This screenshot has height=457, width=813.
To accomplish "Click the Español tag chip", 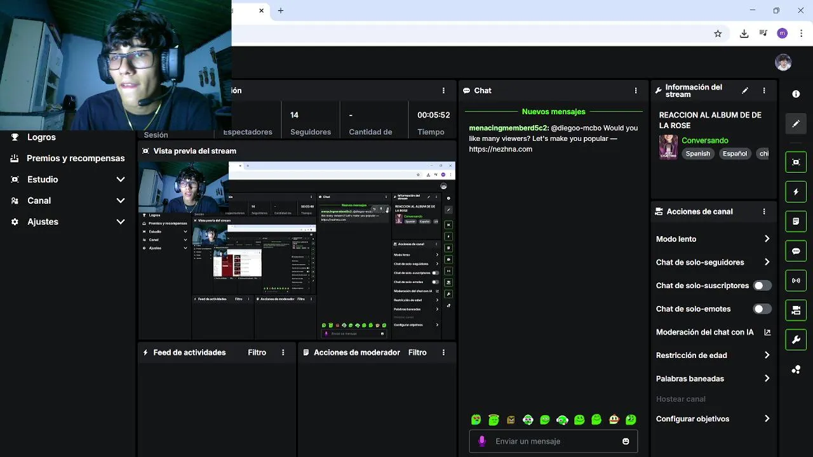I will pos(735,154).
